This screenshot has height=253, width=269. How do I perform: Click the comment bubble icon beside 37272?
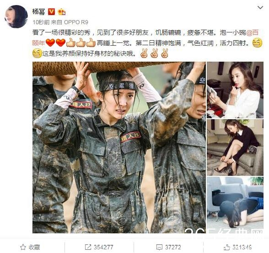point(159,247)
